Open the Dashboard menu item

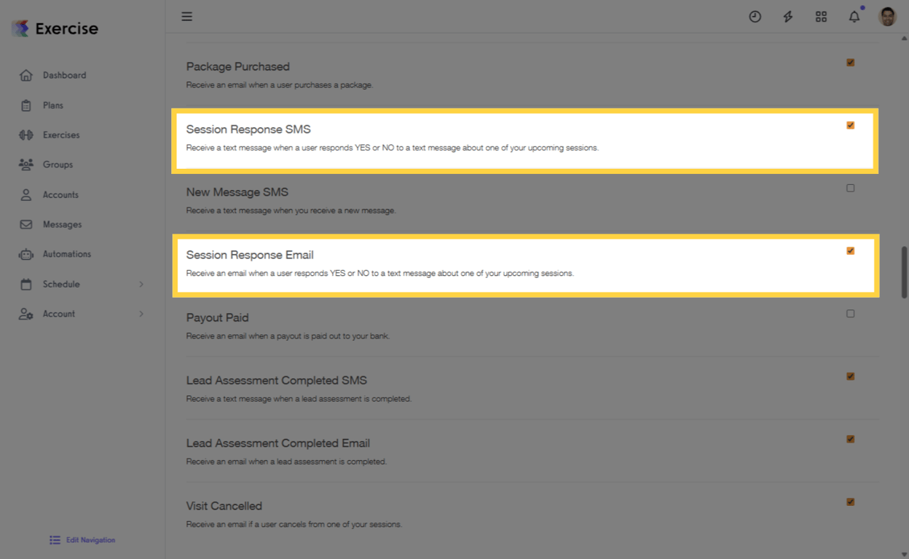[65, 75]
